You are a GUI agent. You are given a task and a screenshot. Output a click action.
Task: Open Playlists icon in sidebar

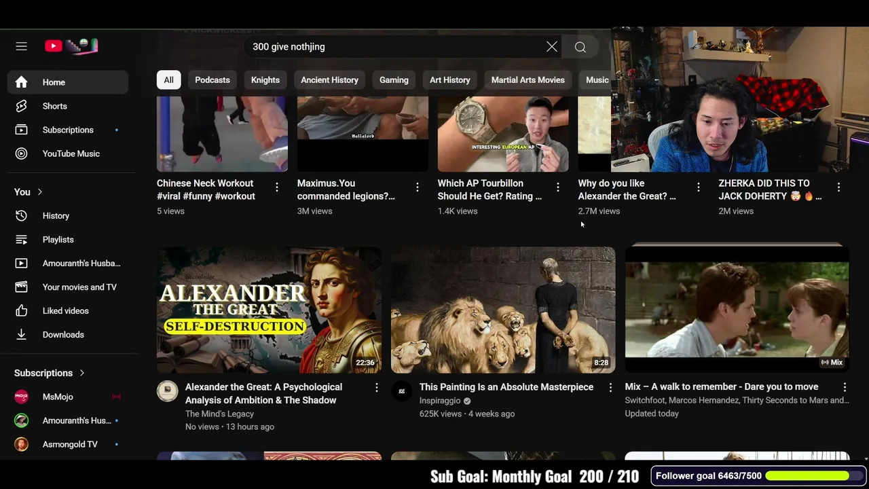pyautogui.click(x=21, y=240)
